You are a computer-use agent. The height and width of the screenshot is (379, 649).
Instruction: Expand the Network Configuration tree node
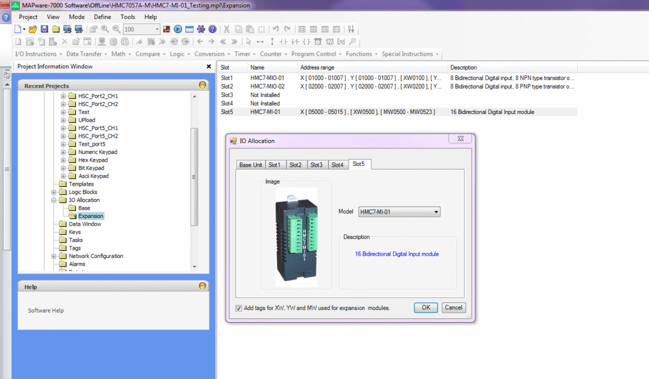click(54, 256)
